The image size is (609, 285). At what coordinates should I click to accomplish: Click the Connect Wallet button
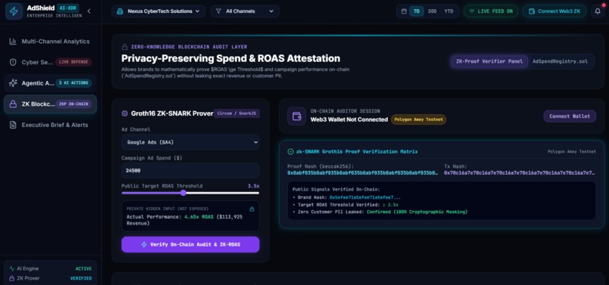click(x=570, y=116)
